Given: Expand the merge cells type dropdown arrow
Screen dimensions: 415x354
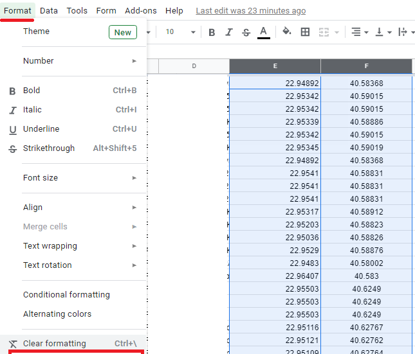Looking at the screenshot, I should pyautogui.click(x=337, y=32).
